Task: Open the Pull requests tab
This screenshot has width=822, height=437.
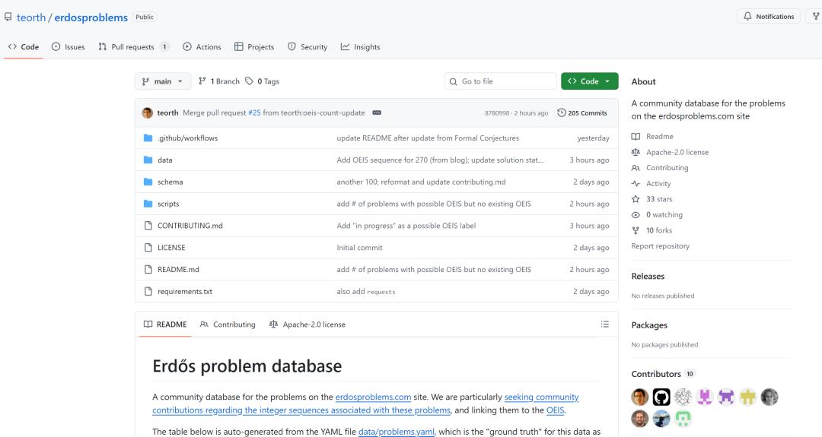Action: point(133,47)
